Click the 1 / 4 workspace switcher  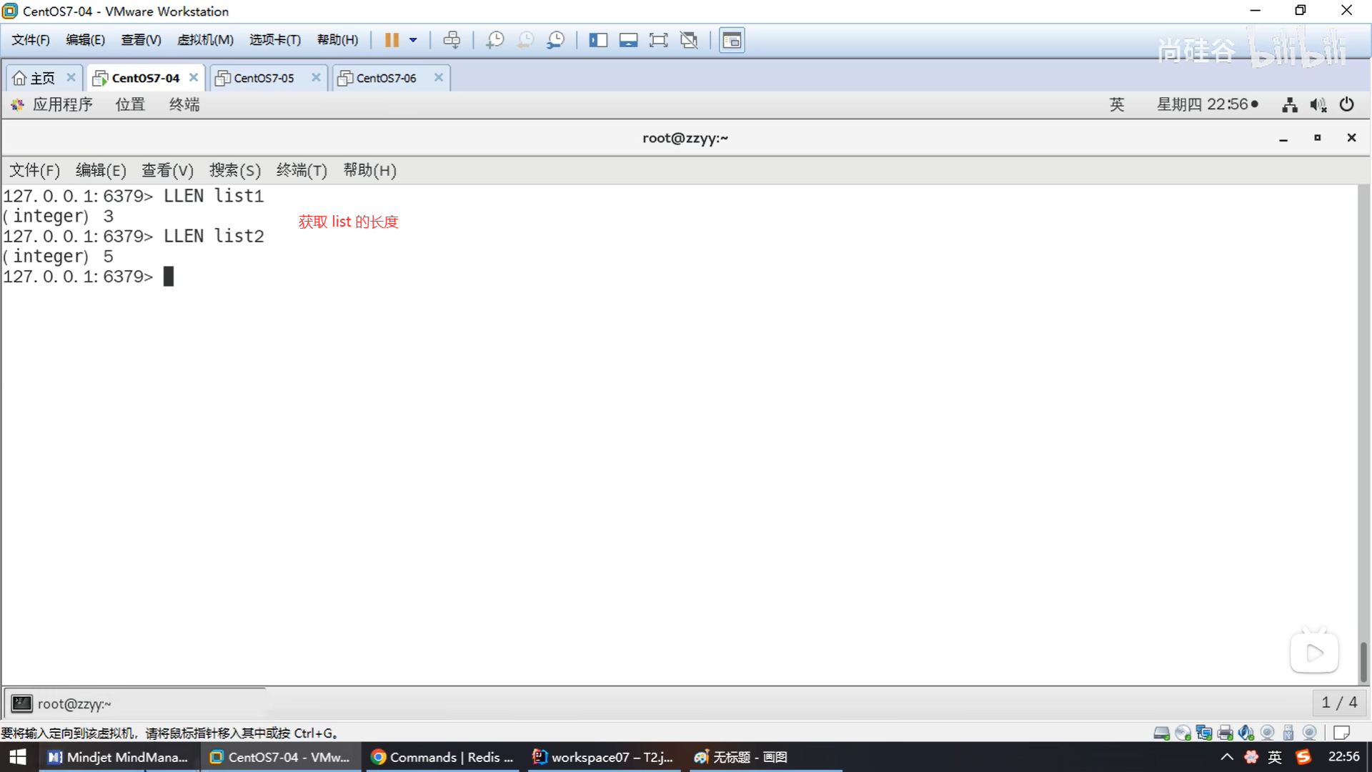1338,703
